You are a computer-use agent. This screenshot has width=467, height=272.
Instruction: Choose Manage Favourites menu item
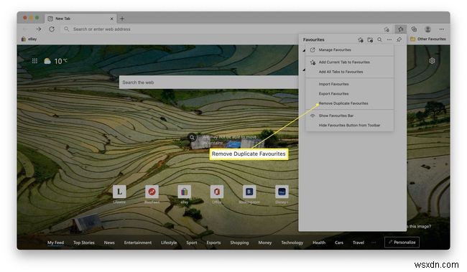[350, 50]
